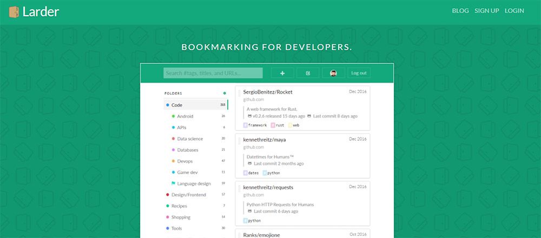Click the plus add-bookmark button
The width and height of the screenshot is (541, 238).
(282, 73)
